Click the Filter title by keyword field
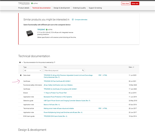The image size is (155, 135). coord(64,70)
